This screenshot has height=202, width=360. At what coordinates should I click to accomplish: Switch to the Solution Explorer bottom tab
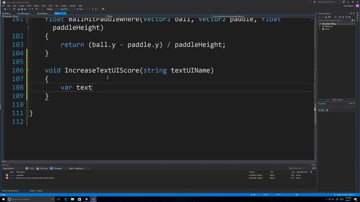tap(325, 100)
